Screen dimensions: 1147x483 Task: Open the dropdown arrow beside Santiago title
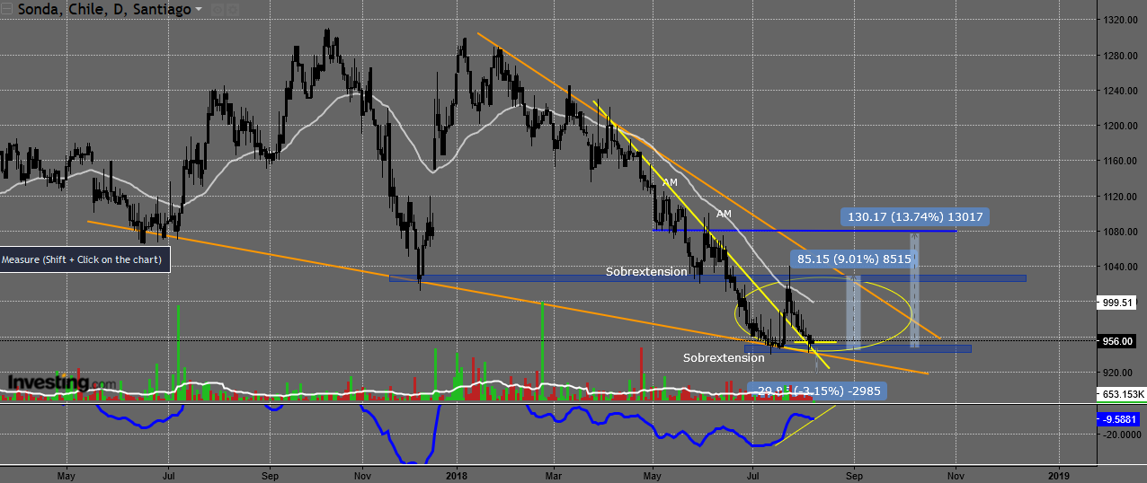tap(199, 10)
